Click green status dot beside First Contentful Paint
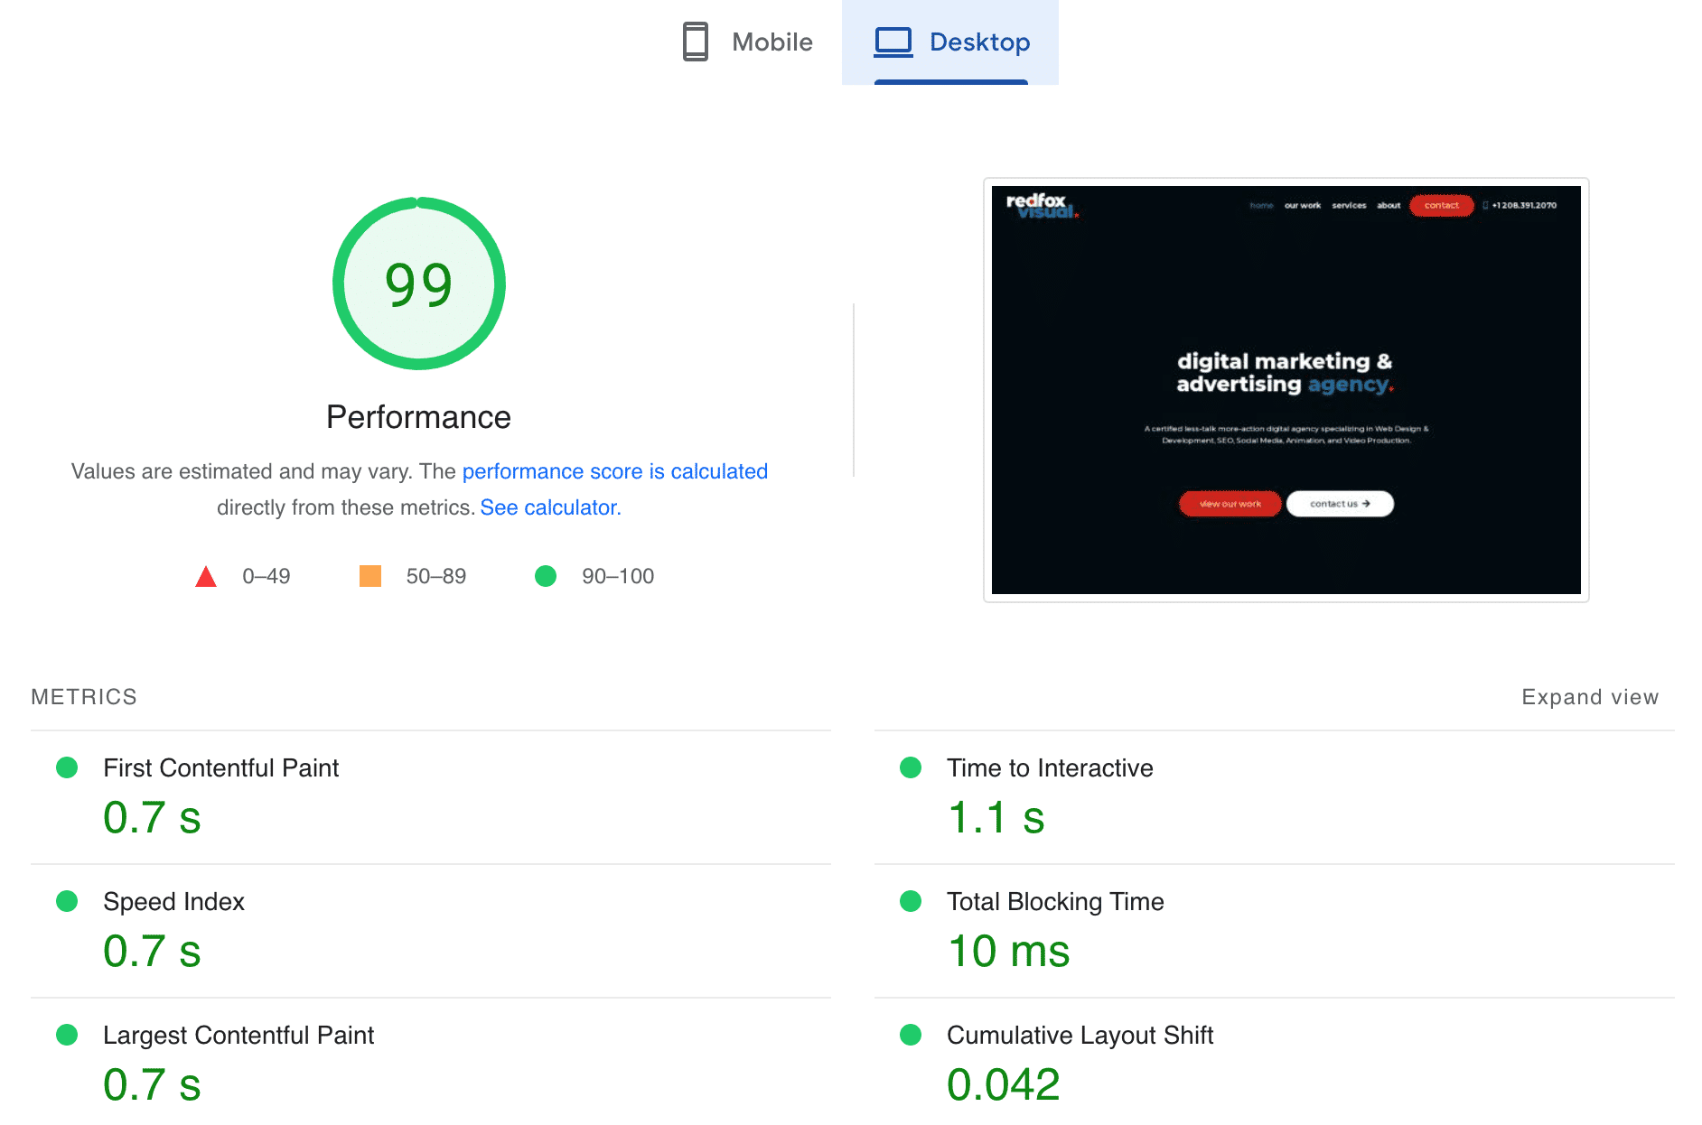This screenshot has height=1125, width=1702. coord(67,767)
